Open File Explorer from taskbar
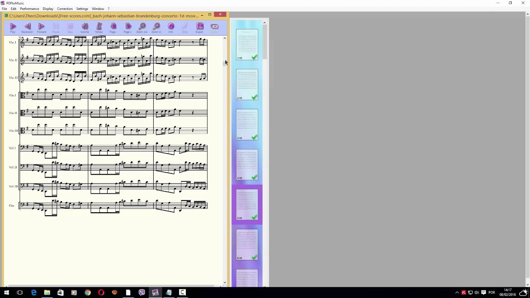This screenshot has height=298, width=530. 47,293
